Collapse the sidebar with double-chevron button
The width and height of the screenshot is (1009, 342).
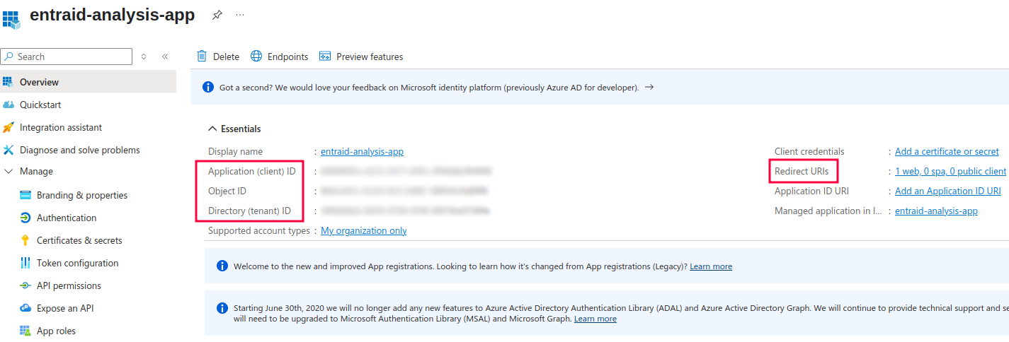click(165, 57)
